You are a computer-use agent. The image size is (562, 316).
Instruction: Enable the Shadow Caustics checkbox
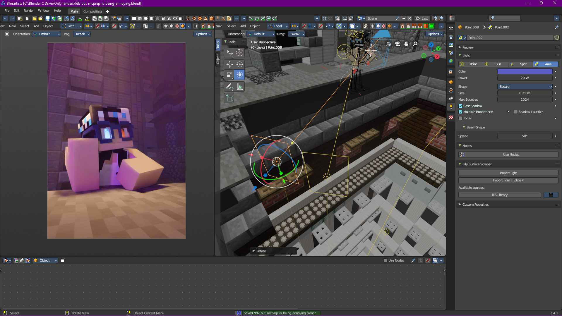click(516, 112)
